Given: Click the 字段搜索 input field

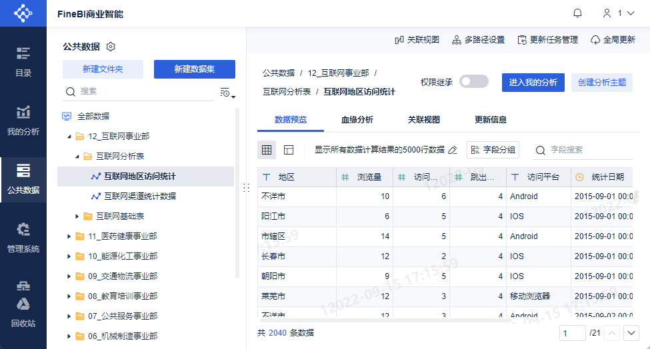Looking at the screenshot, I should click(583, 150).
